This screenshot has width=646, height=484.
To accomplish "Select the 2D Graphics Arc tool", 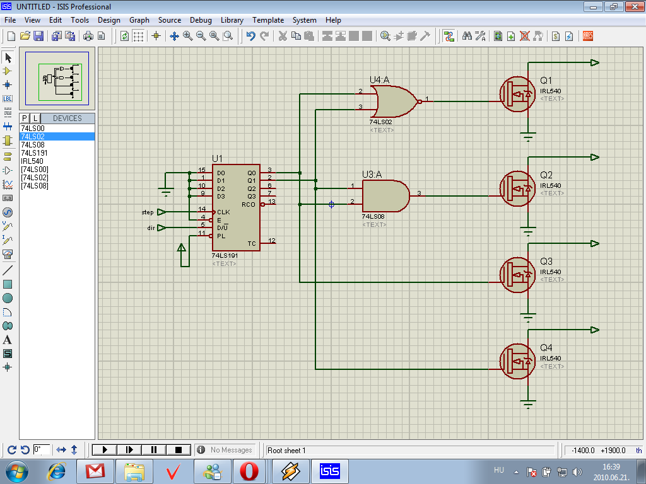I will pyautogui.click(x=8, y=312).
